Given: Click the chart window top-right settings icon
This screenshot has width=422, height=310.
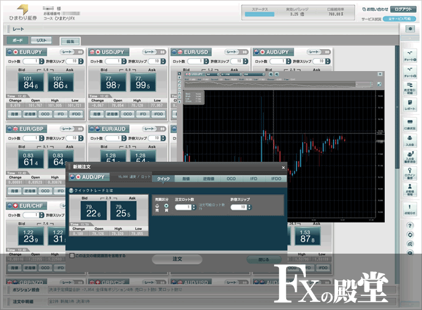Looking at the screenshot, I should tap(380, 74).
